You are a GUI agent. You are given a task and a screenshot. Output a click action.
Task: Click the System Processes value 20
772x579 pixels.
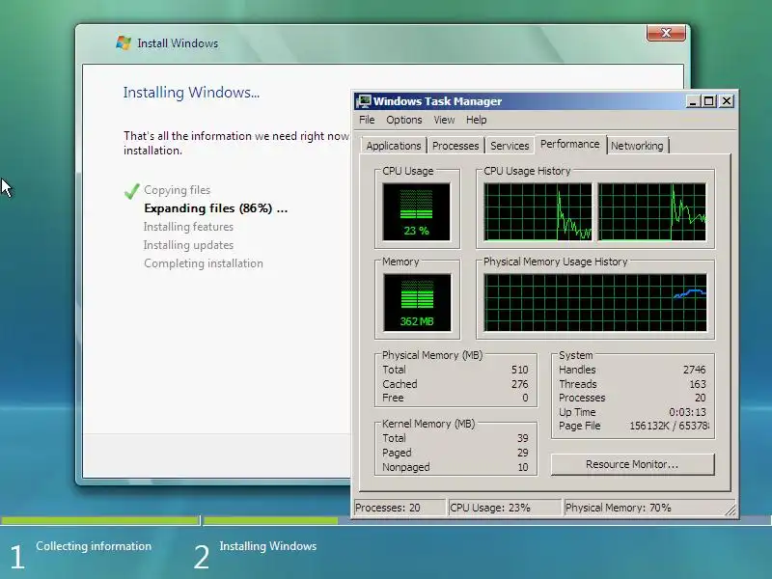pos(701,398)
